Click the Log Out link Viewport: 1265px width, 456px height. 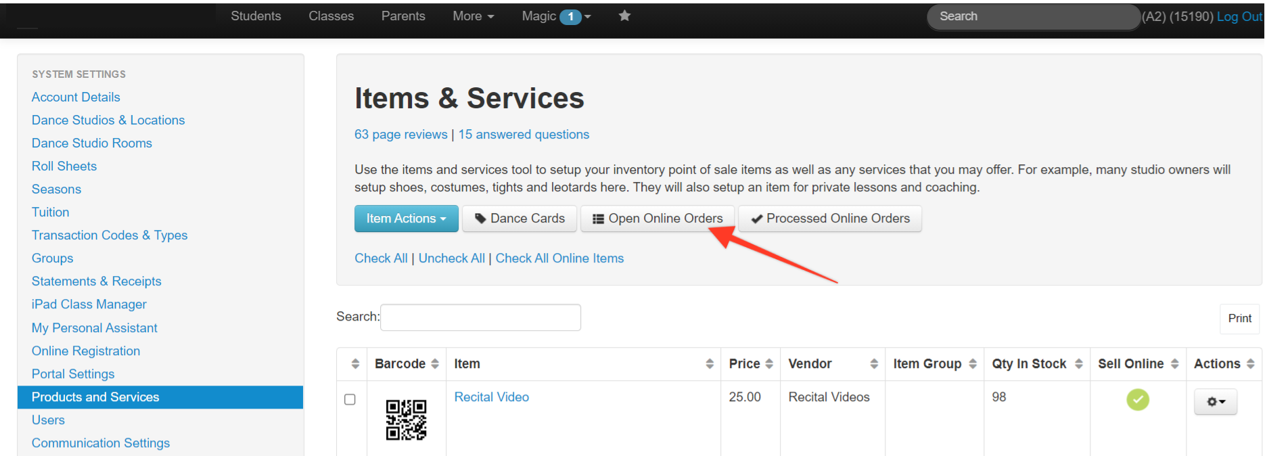tap(1239, 16)
